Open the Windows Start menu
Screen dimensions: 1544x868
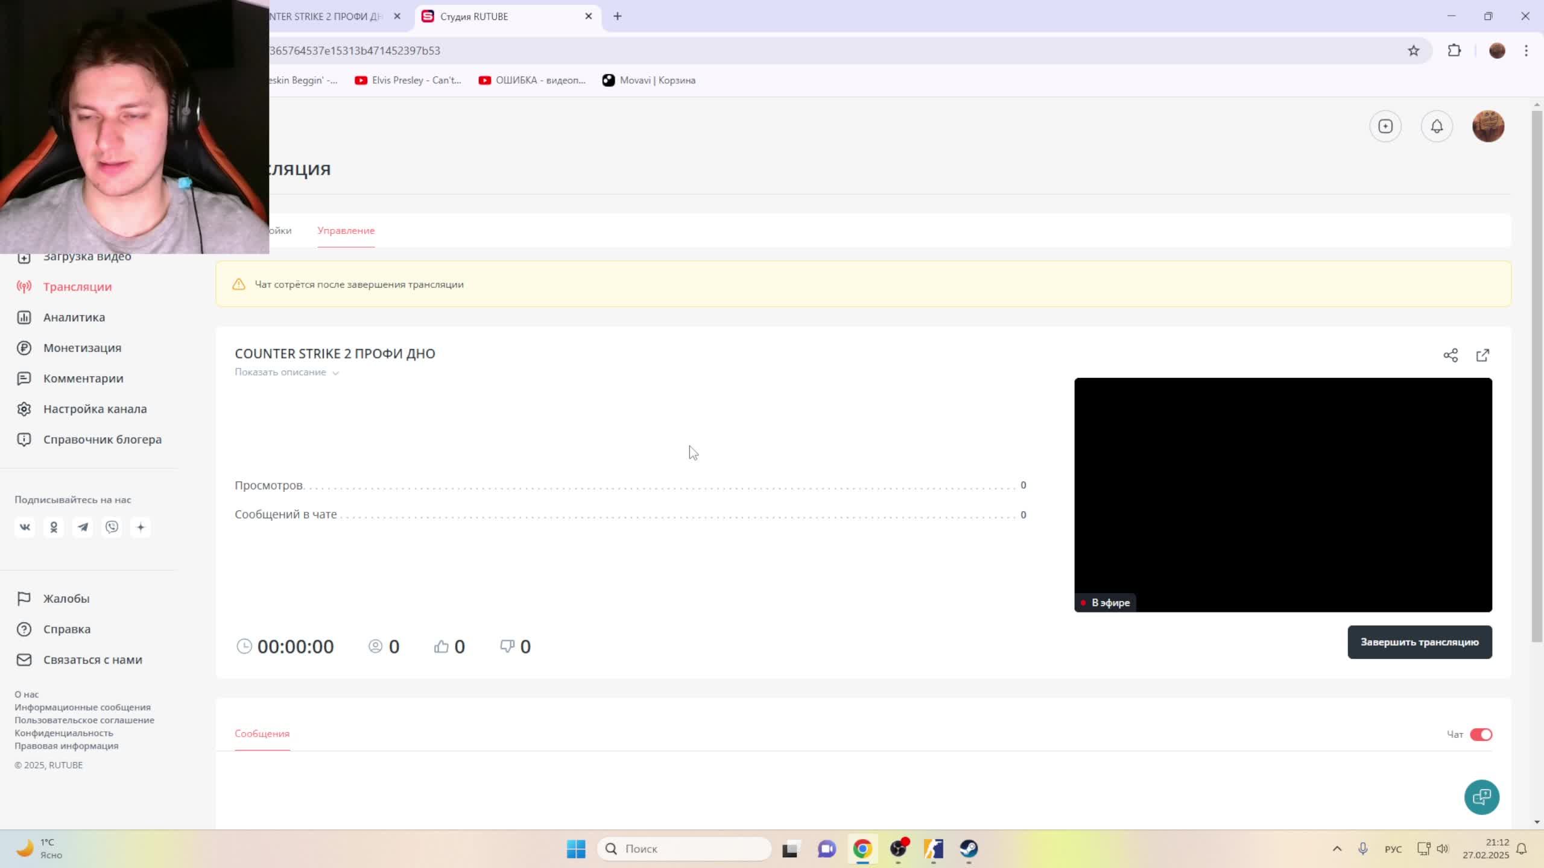pos(576,849)
